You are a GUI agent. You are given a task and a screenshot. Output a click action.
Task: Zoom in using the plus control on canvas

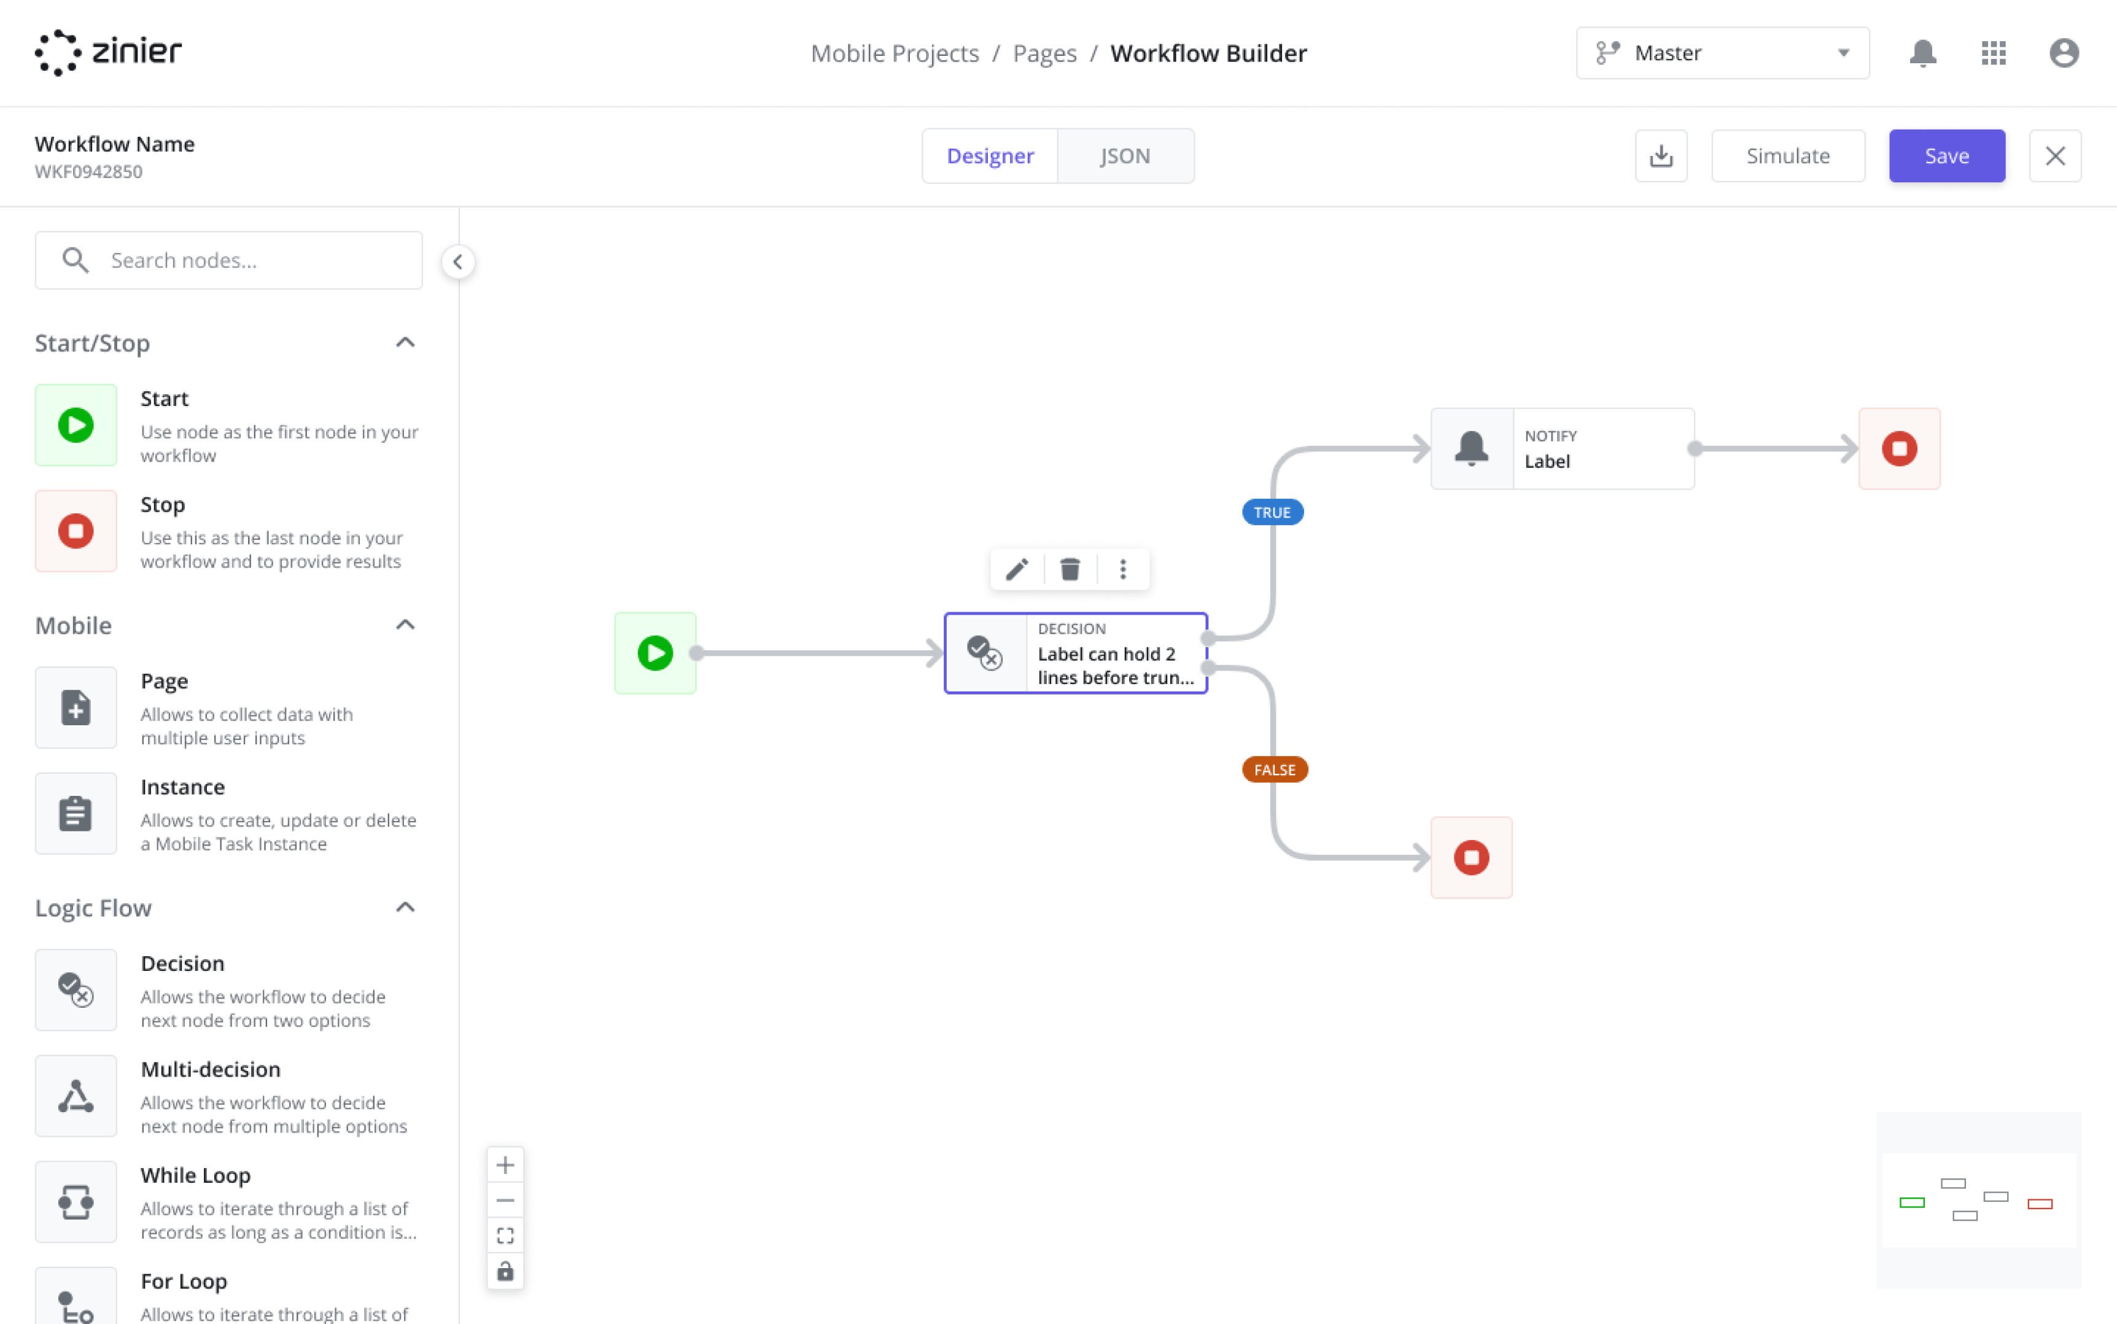point(505,1164)
